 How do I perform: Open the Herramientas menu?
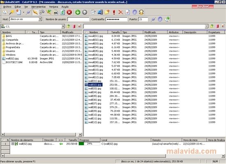tap(39, 7)
